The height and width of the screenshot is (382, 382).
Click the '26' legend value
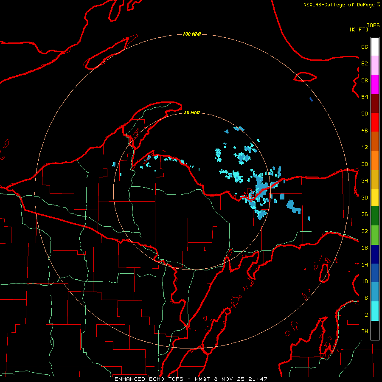365,214
